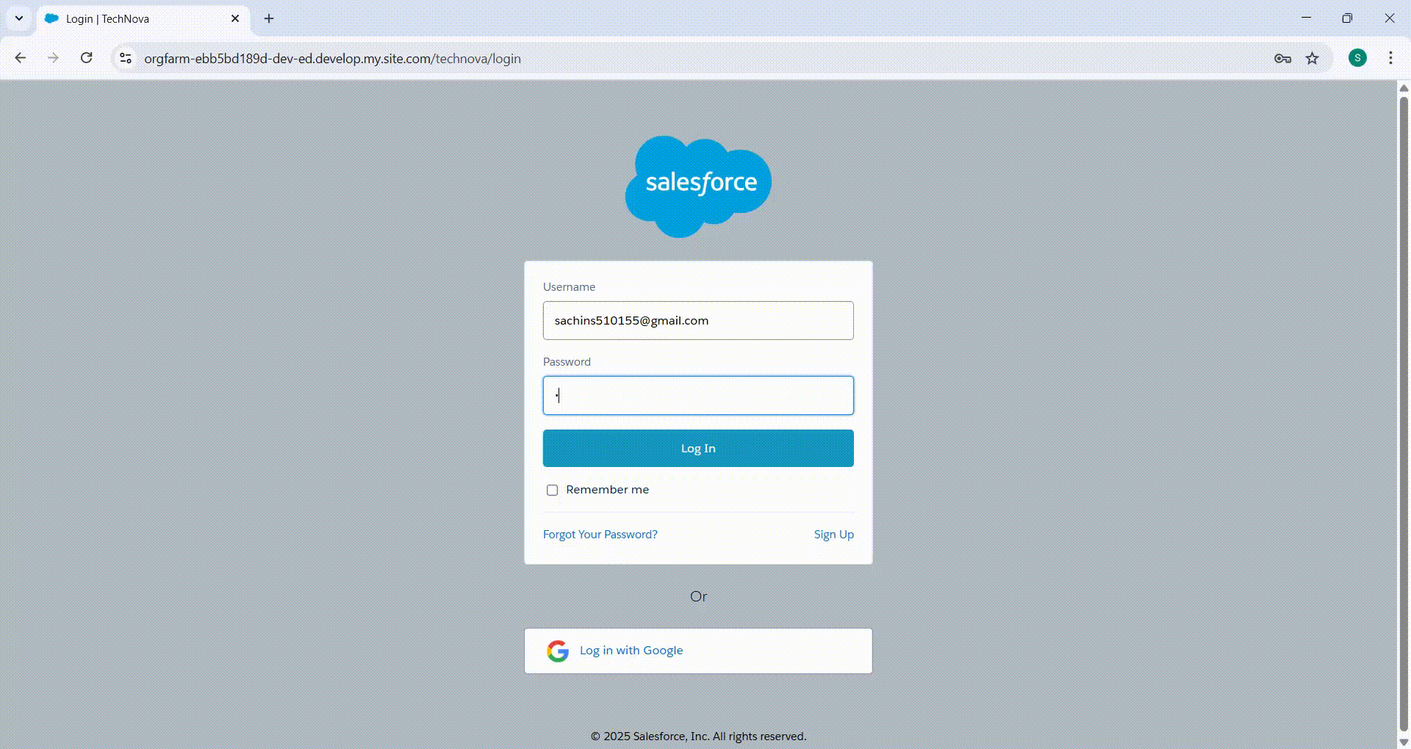Go back to the previous page
1411x749 pixels.
[x=21, y=58]
